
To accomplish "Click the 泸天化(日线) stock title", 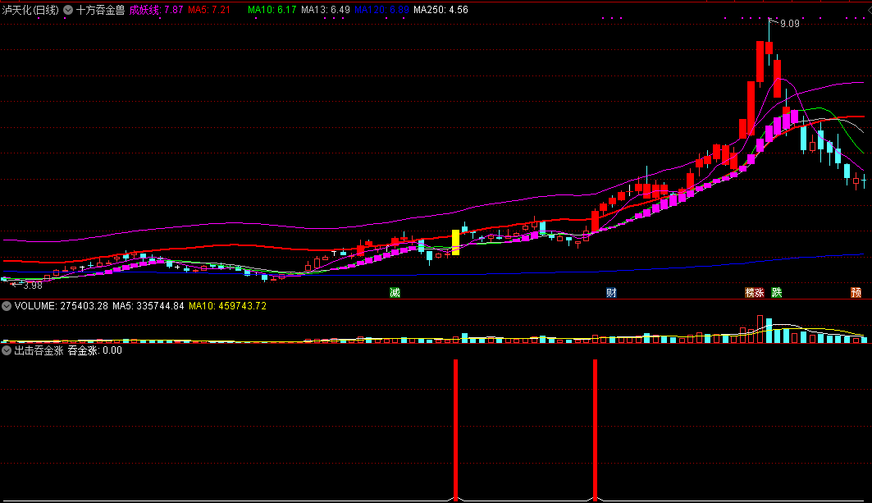I will [x=30, y=10].
